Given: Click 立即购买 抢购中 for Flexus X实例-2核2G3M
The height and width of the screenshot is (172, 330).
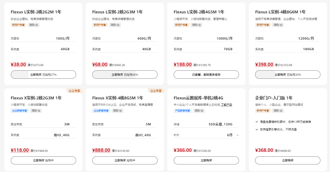Looking at the screenshot, I should (x=43, y=160).
